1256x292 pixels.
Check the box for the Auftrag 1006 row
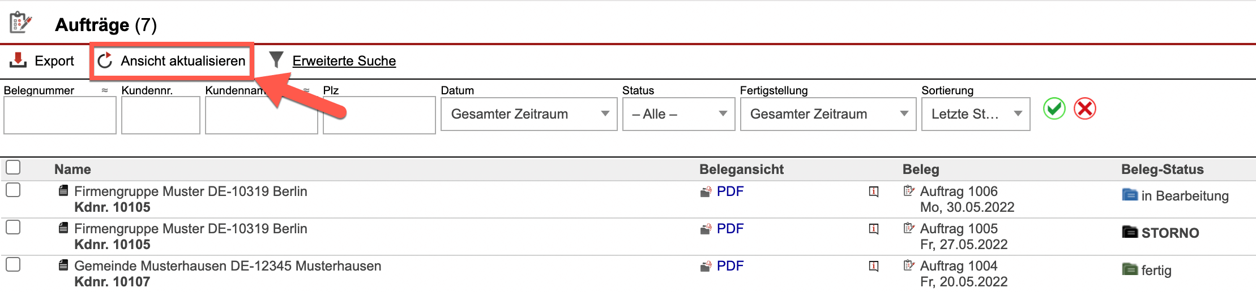(13, 190)
